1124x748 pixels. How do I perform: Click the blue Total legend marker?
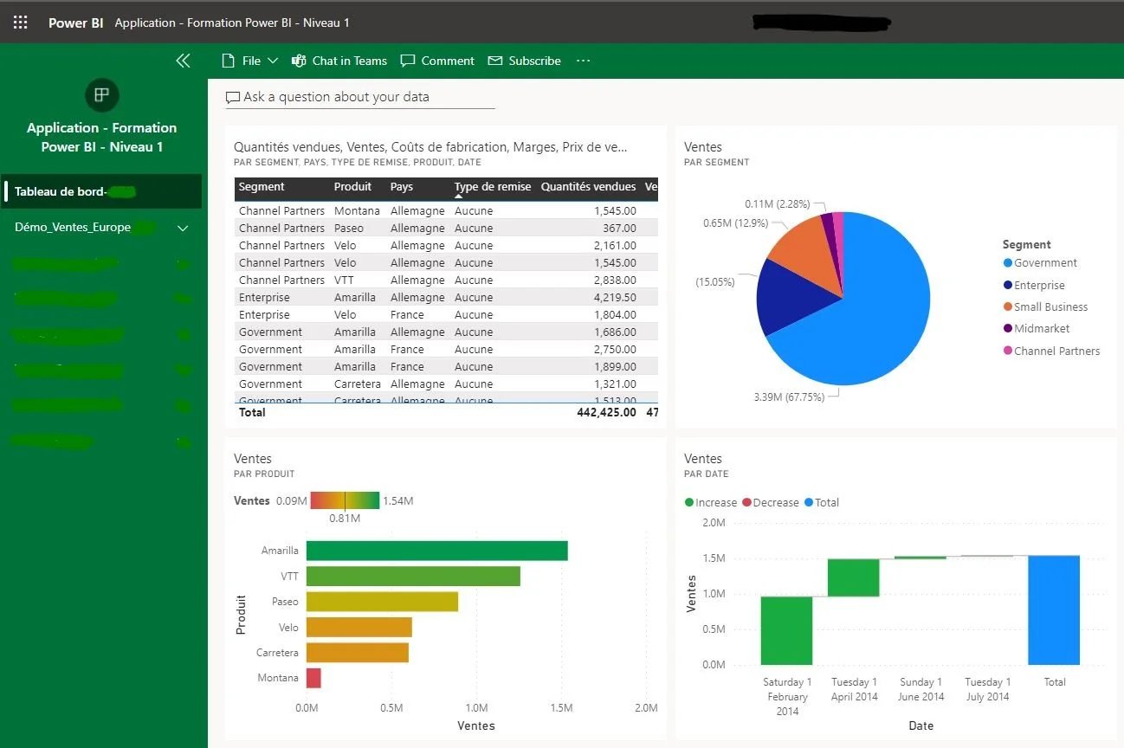point(809,503)
